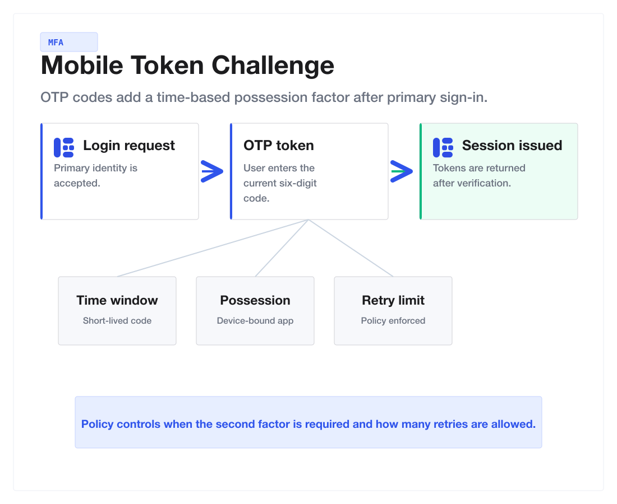Select the MFA tag badge
The height and width of the screenshot is (504, 617).
[69, 42]
